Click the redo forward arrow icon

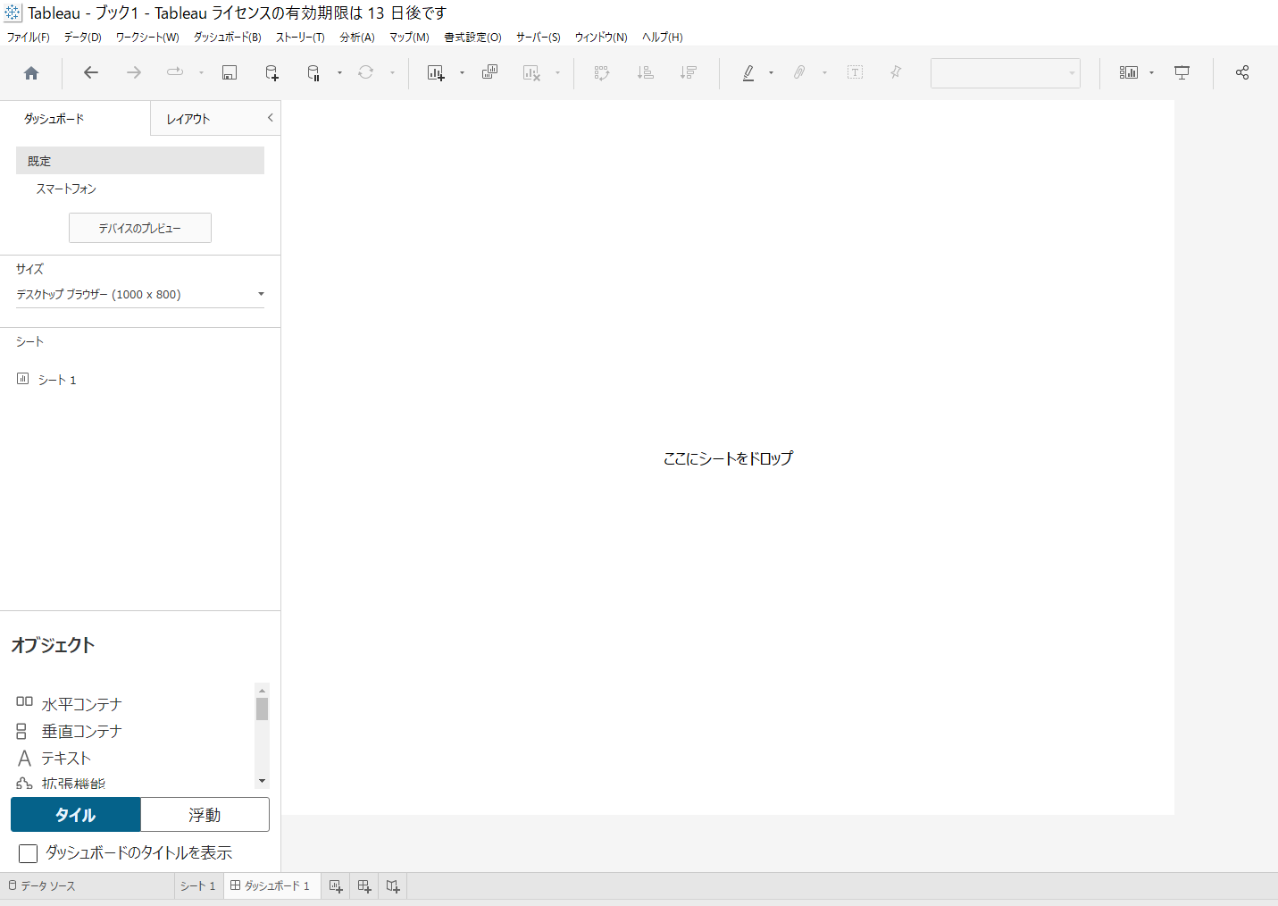click(134, 72)
